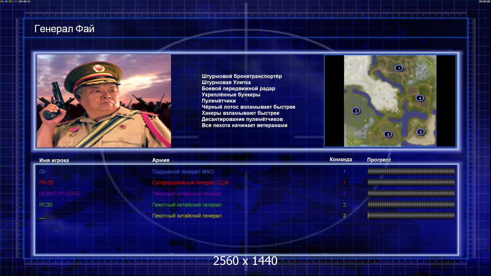The height and width of the screenshot is (276, 491).
Task: Click DESKTOP-G0PG's 'Пехотный китайский генерал' army
Action: (187, 194)
